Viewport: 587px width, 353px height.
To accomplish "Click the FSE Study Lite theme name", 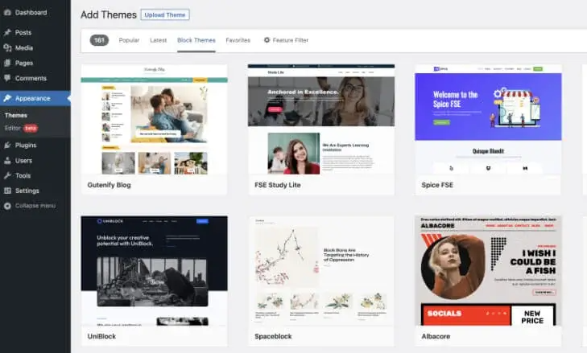I will (x=278, y=185).
